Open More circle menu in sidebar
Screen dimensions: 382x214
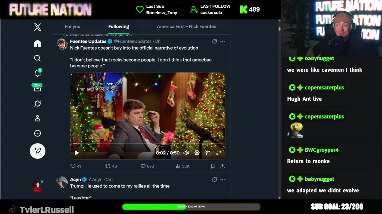(x=37, y=133)
